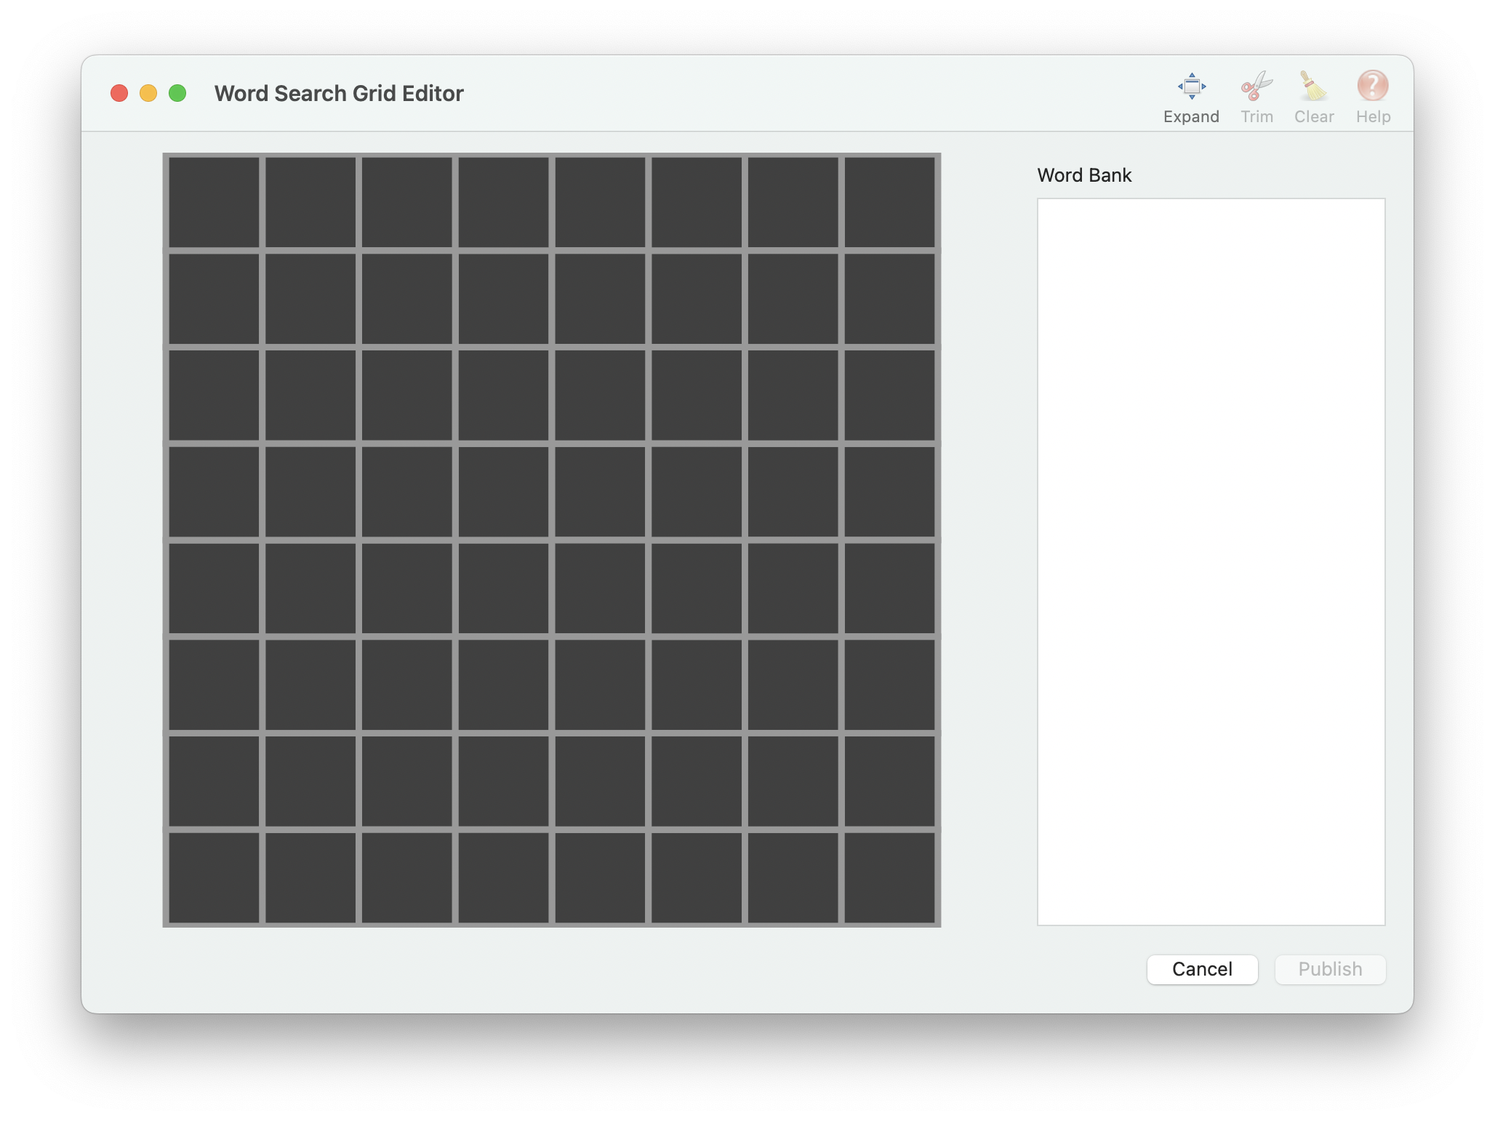Select the top-left grid cell

[x=212, y=201]
